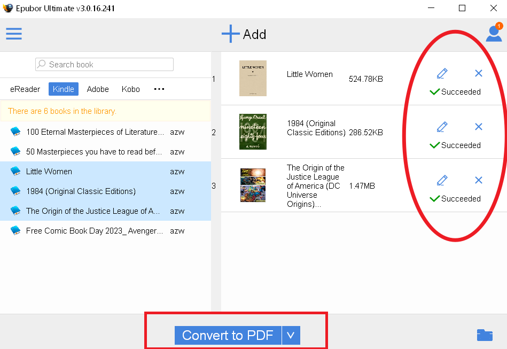The height and width of the screenshot is (349, 507).
Task: Open Little Women cover thumbnail
Action: [x=253, y=78]
